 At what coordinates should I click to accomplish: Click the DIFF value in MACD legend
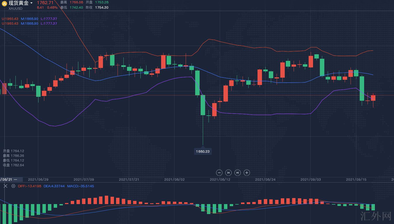click(x=30, y=186)
